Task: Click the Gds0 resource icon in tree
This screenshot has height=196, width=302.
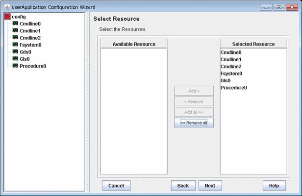Action: pos(15,51)
